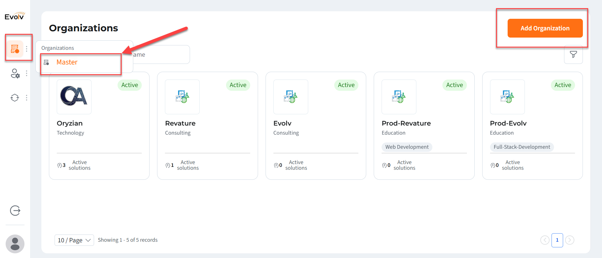Log out using the sidebar logout icon

point(15,211)
